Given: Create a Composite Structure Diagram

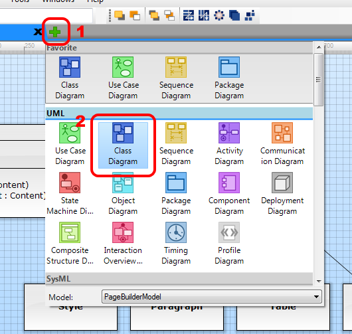Looking at the screenshot, I should pos(70,243).
